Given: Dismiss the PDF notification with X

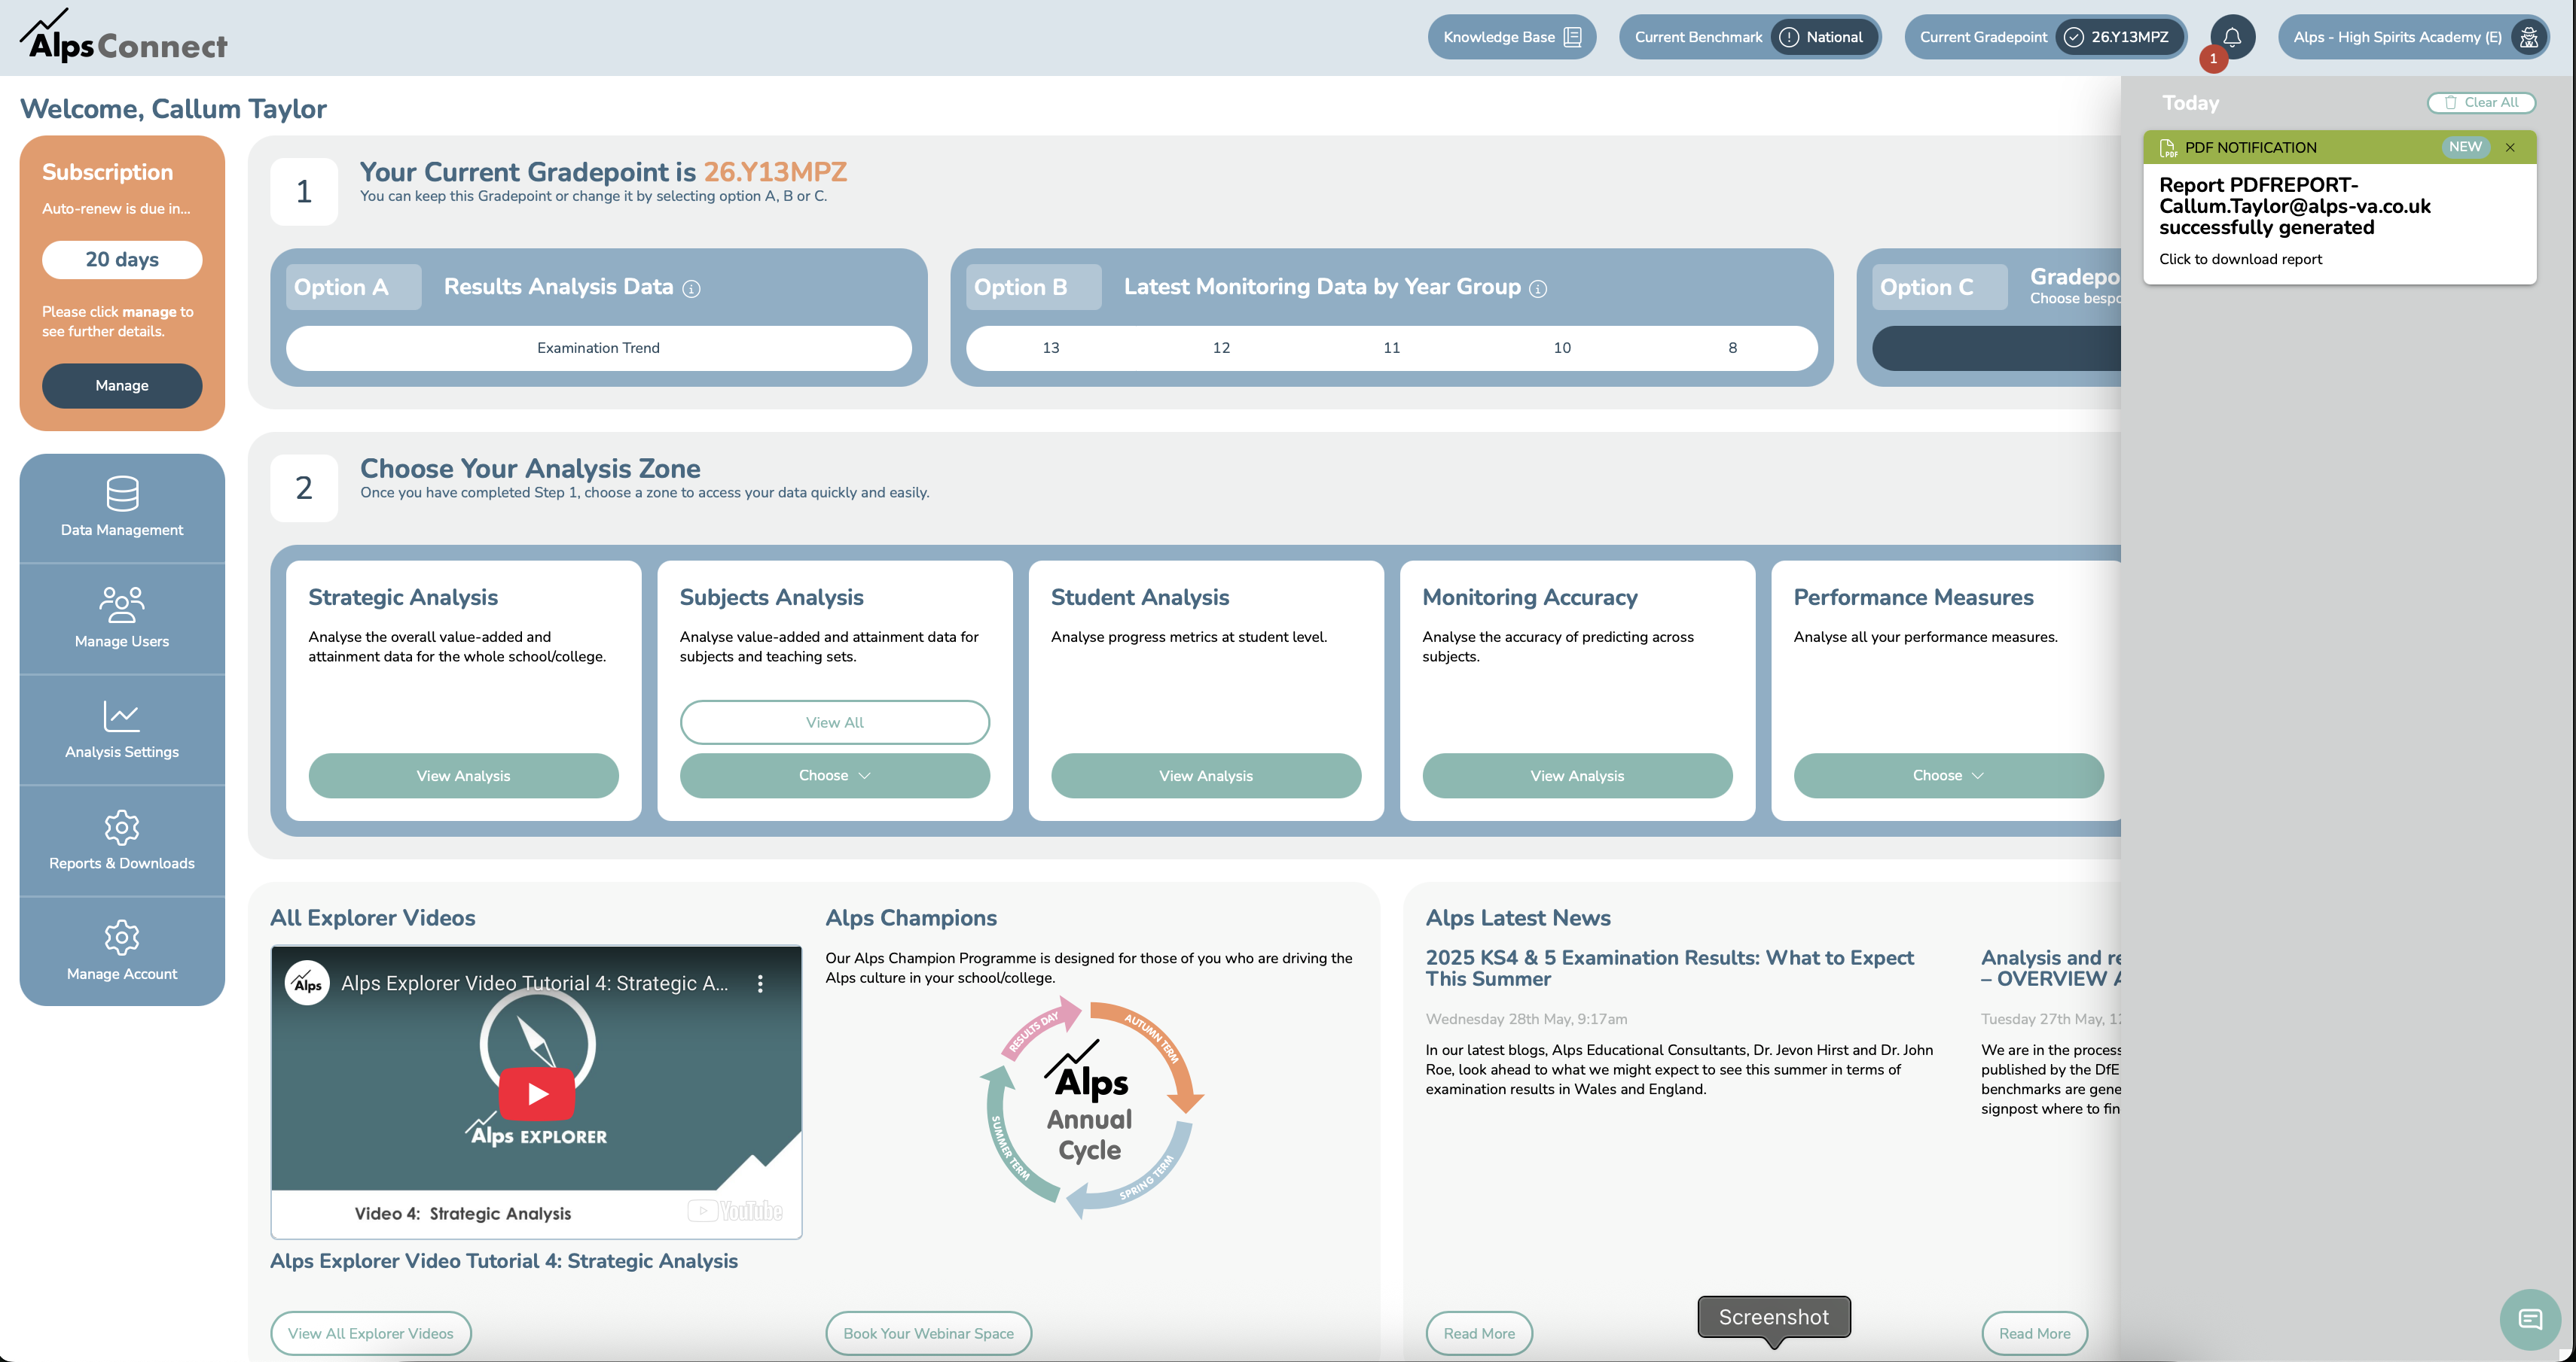Looking at the screenshot, I should 2510,147.
